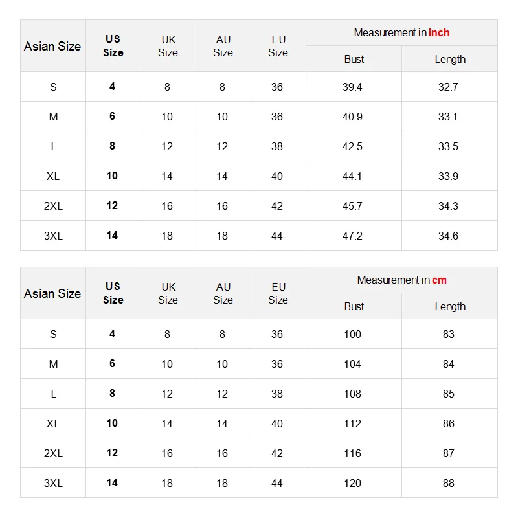Select the length value 34.3 cell
Viewport: 518px width, 518px height.
pyautogui.click(x=449, y=206)
